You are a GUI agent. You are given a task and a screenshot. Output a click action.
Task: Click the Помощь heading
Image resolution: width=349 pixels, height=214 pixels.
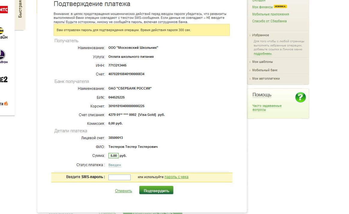[262, 95]
